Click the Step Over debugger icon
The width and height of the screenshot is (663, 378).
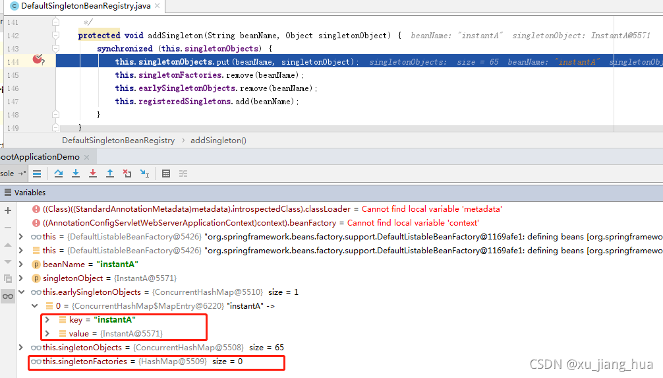pyautogui.click(x=59, y=173)
